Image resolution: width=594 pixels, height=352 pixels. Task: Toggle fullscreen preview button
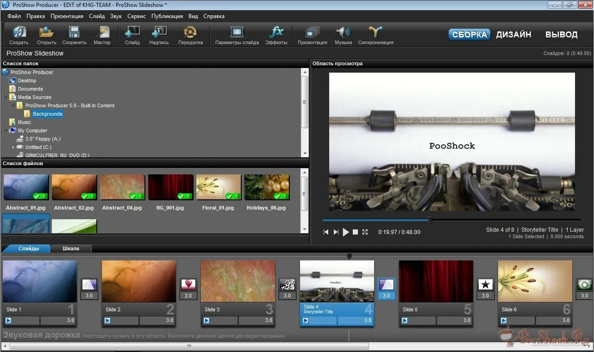tap(365, 232)
